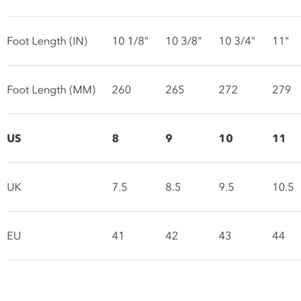The width and height of the screenshot is (301, 301).
Task: Click the 10 3/4" inch measurement
Action: tap(237, 41)
